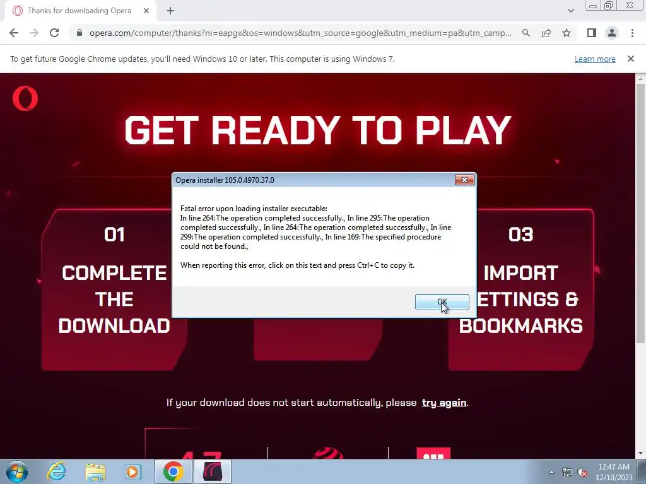Click the address bar URL
This screenshot has height=484, width=646.
300,33
